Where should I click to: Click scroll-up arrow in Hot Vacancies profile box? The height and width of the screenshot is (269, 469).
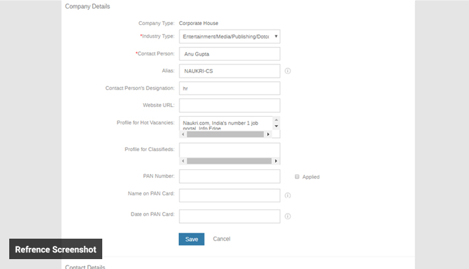point(276,121)
